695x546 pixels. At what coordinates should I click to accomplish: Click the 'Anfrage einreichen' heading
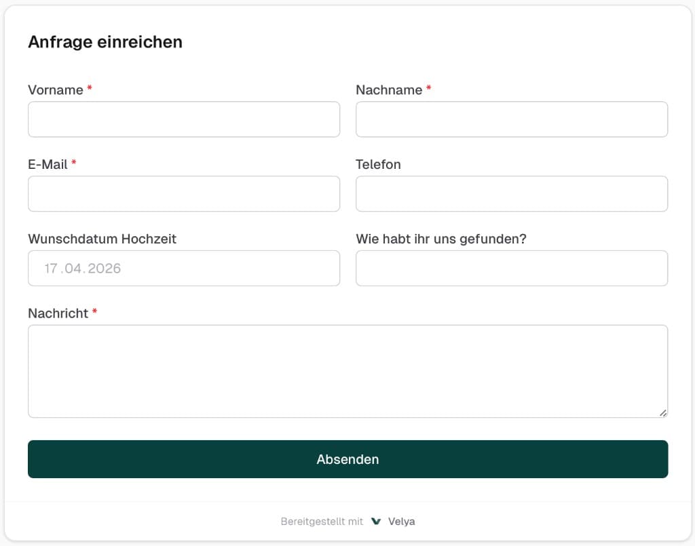(x=105, y=42)
